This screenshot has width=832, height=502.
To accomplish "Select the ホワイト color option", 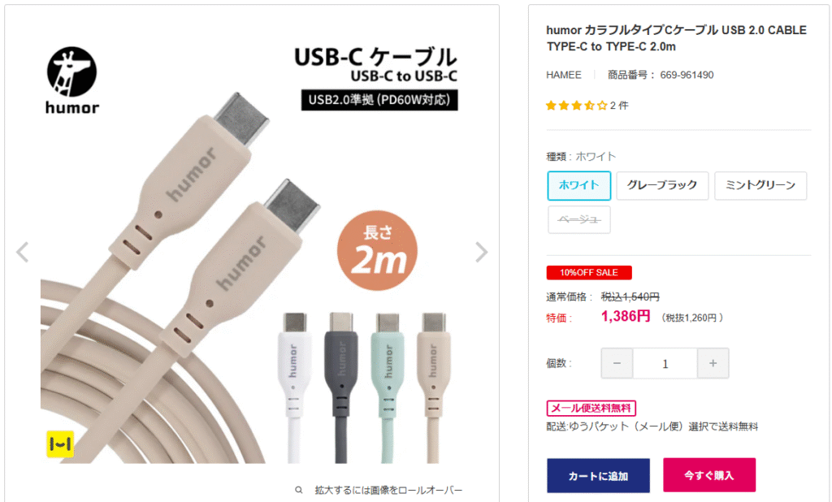I will (578, 185).
